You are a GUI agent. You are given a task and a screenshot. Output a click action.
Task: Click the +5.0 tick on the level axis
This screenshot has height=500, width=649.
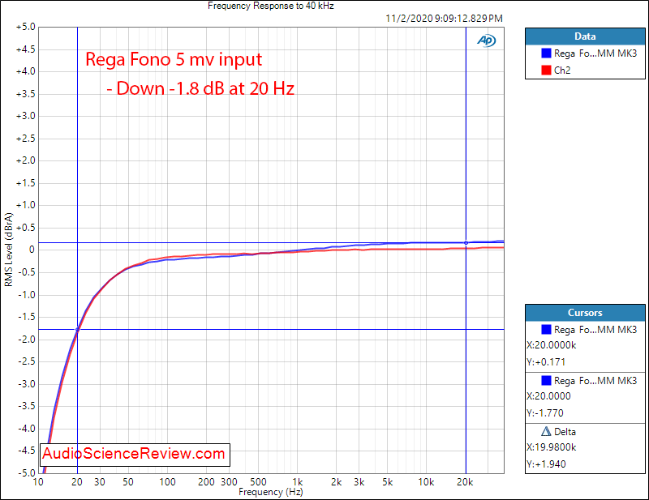click(26, 27)
